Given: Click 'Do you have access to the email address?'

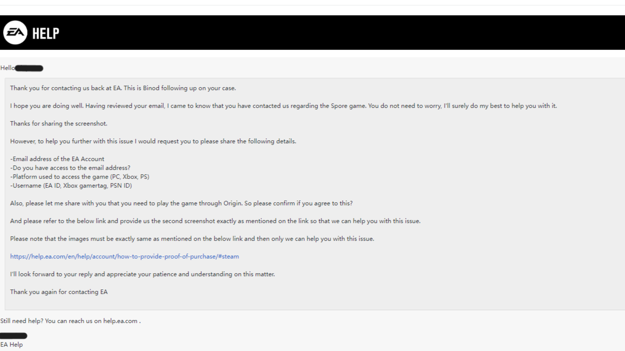Looking at the screenshot, I should point(70,168).
